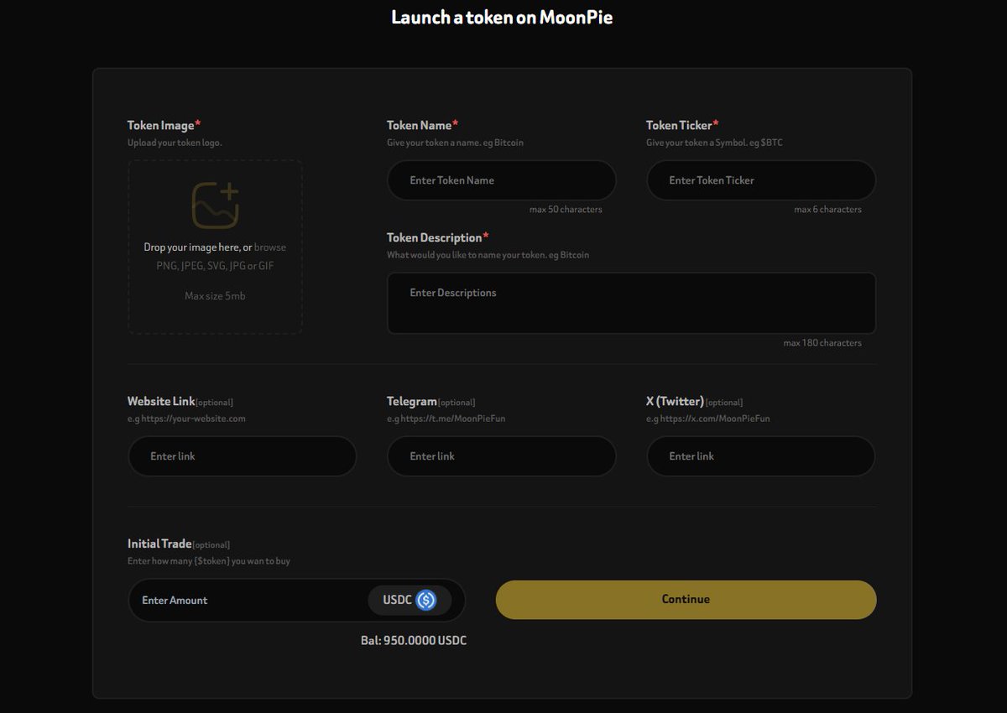
Task: Focus the Website Link input field
Action: (x=243, y=456)
